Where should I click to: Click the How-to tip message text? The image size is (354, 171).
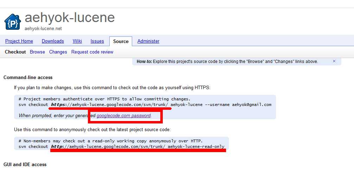point(227,61)
